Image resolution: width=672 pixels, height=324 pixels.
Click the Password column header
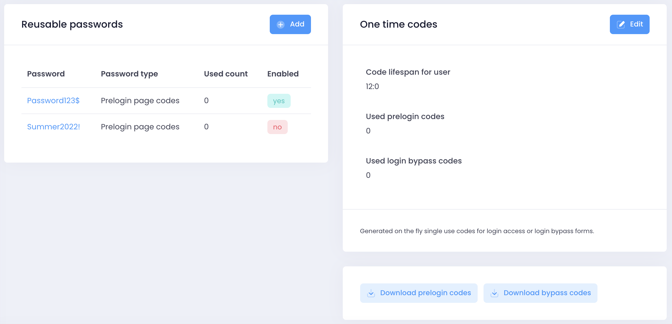coord(46,74)
